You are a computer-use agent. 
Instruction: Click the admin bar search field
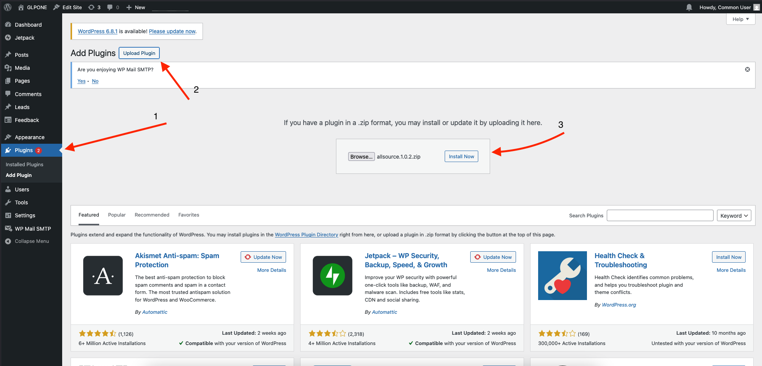click(x=170, y=7)
